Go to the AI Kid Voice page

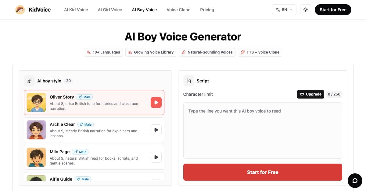(76, 10)
